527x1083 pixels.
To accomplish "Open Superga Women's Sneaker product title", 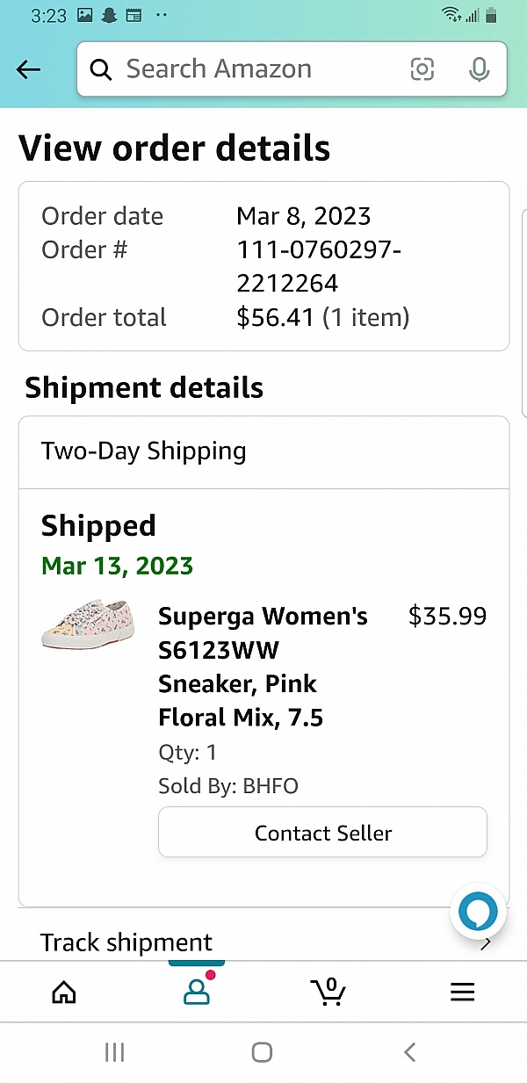I will (x=263, y=667).
